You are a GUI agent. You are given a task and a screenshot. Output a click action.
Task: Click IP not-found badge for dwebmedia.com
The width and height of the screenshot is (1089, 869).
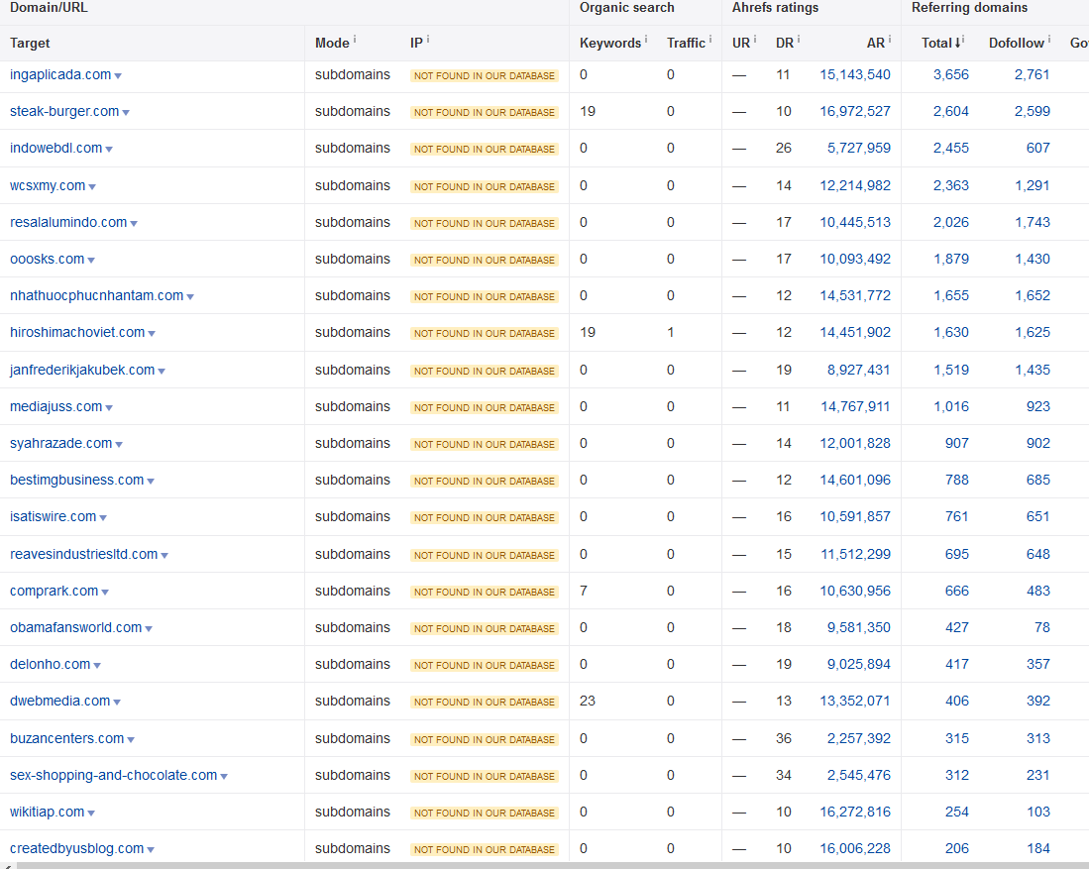point(485,703)
